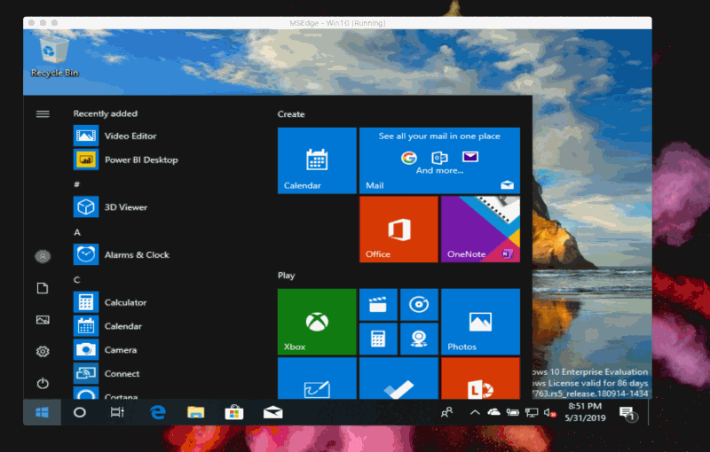
Task: Click the letter A group header
Action: point(77,232)
